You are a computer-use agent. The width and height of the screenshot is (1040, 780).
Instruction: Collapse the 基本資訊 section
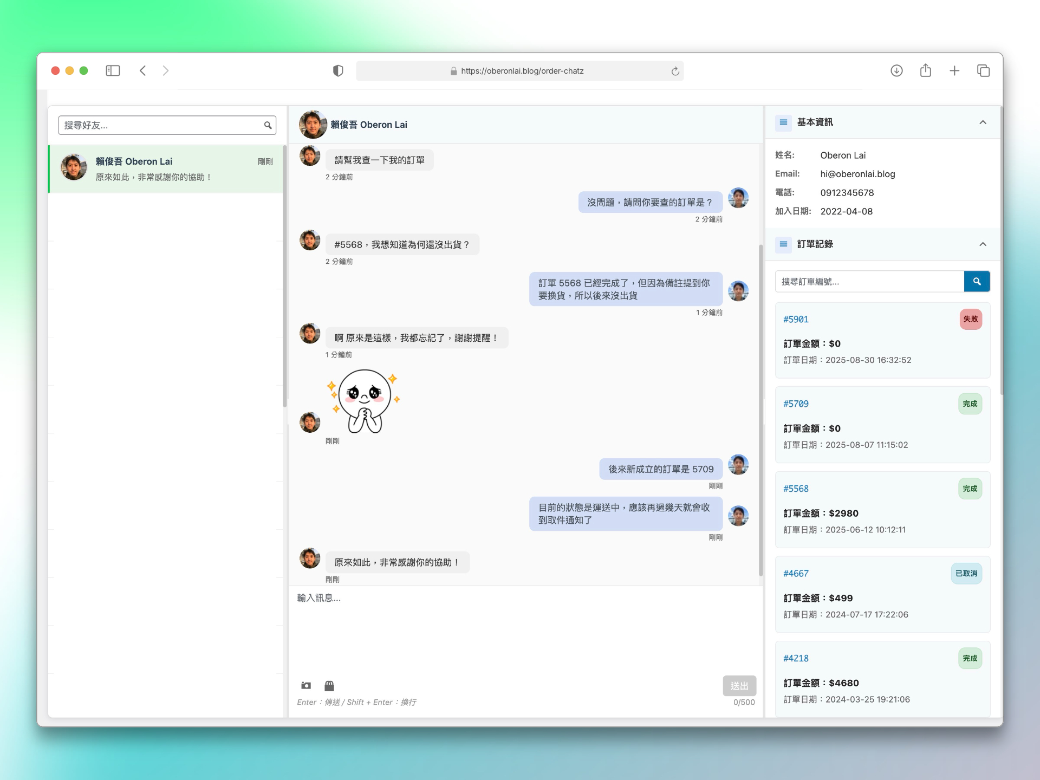pos(983,122)
